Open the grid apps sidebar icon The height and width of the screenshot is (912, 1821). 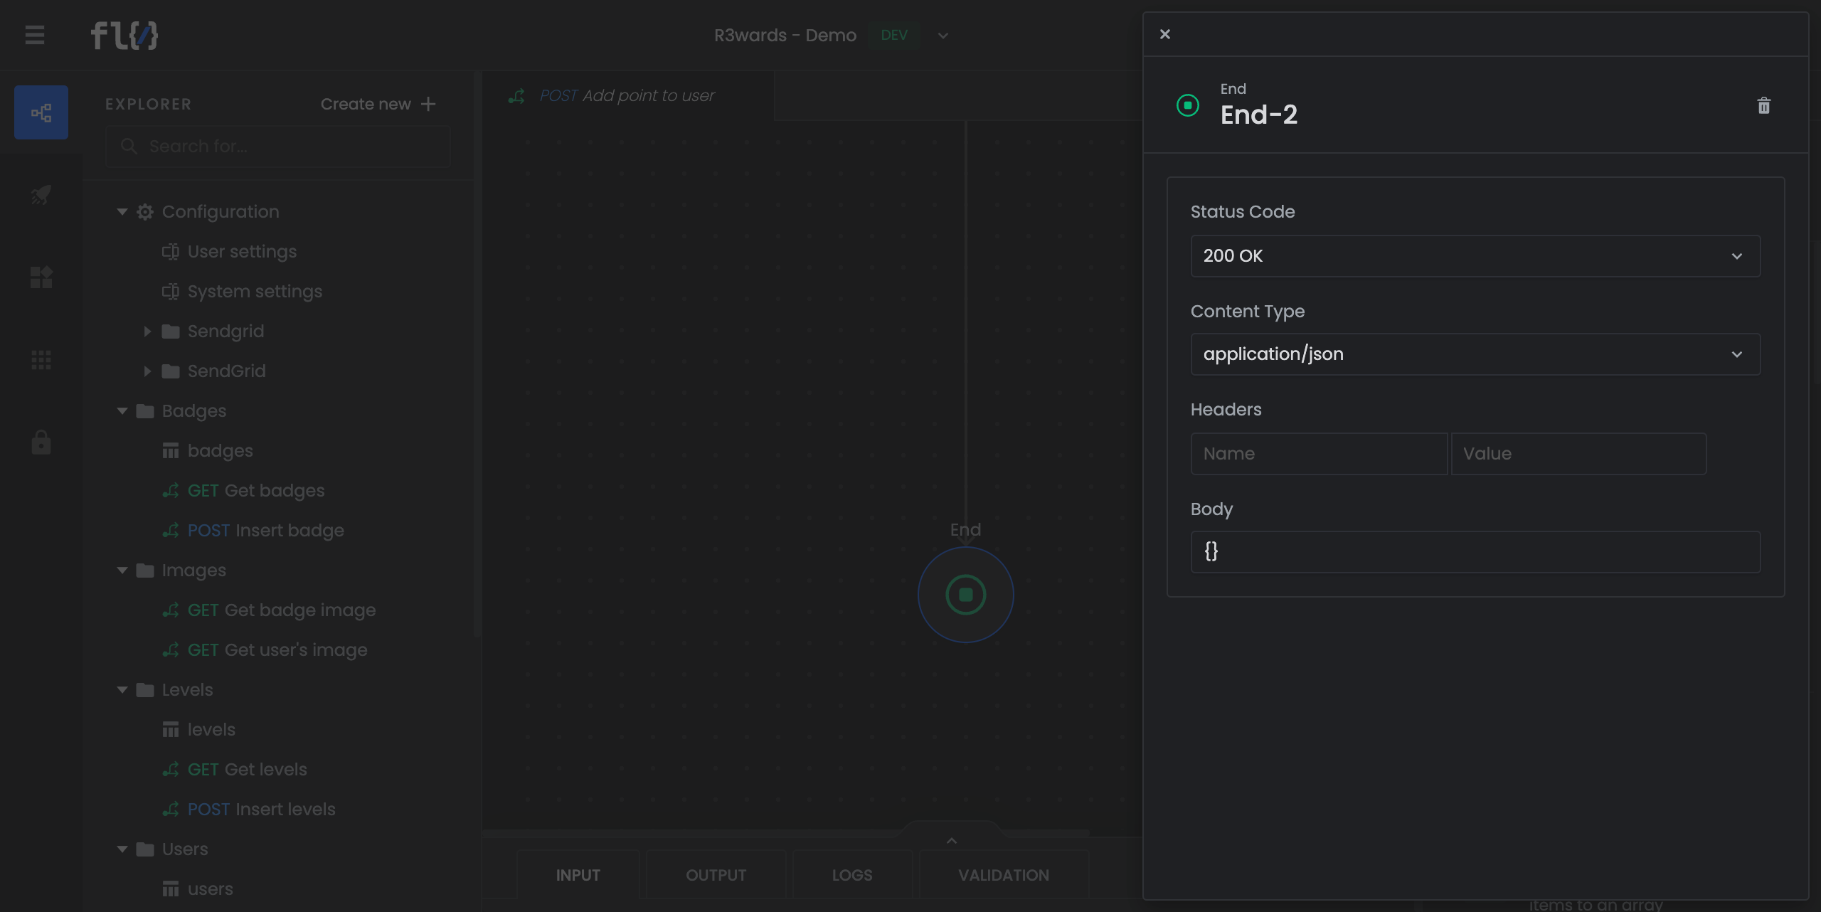click(41, 360)
